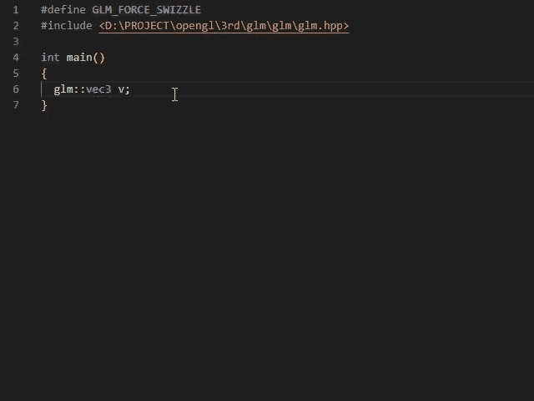Click the glm namespace identifier
The image size is (534, 401).
(x=63, y=89)
